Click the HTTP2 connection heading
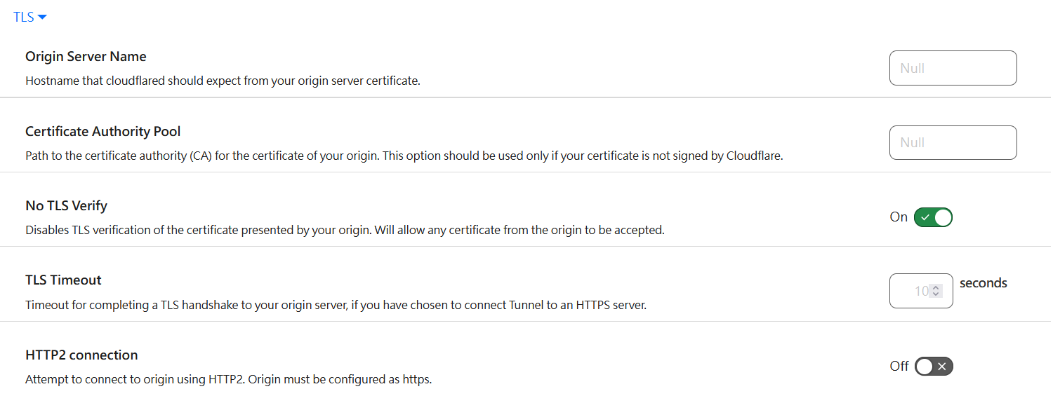 81,355
